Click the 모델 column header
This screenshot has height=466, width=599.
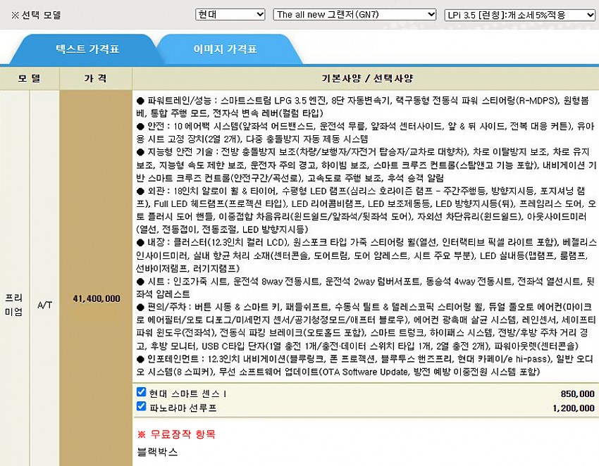point(30,78)
